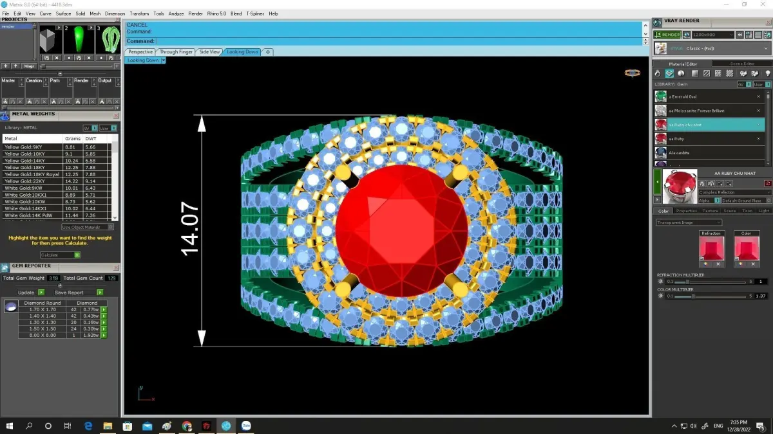
Task: Select the a Emerald Oval material
Action: tap(709, 96)
